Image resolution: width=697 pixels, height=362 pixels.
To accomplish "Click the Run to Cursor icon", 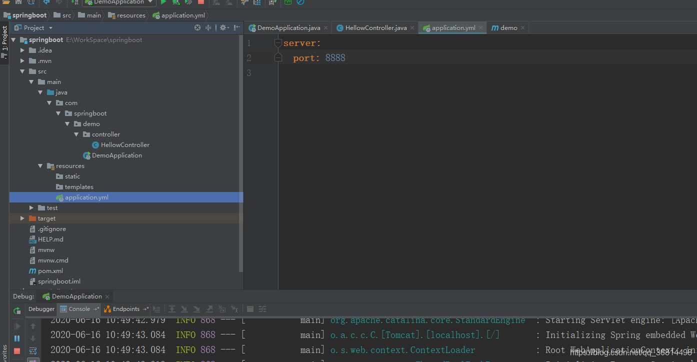I will point(234,309).
